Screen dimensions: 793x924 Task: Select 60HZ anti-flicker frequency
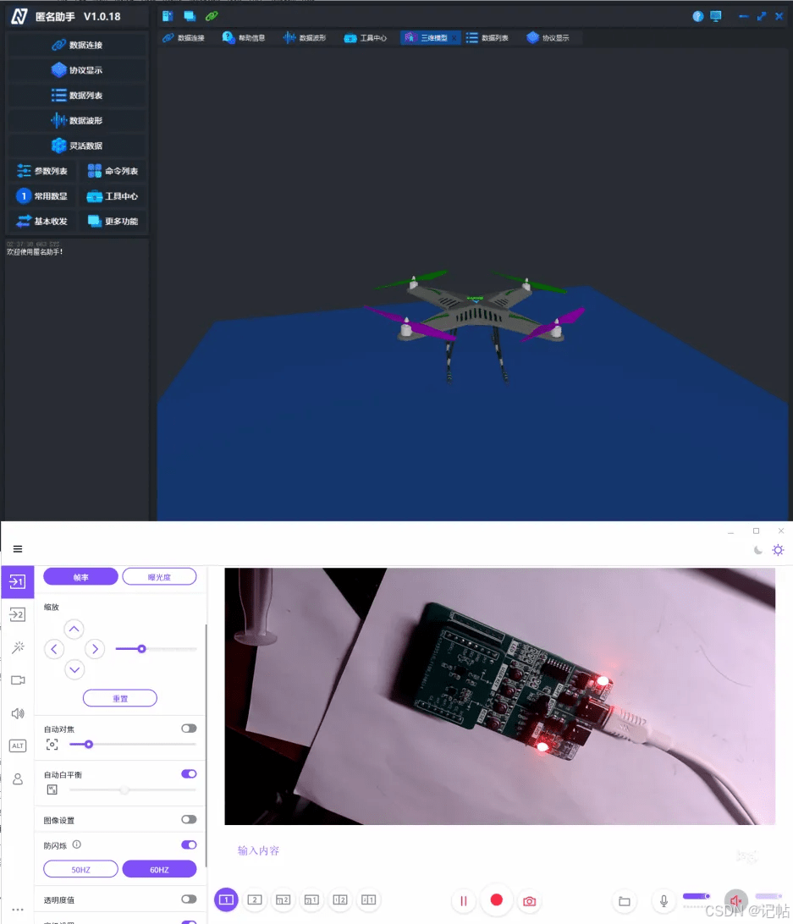pos(159,869)
